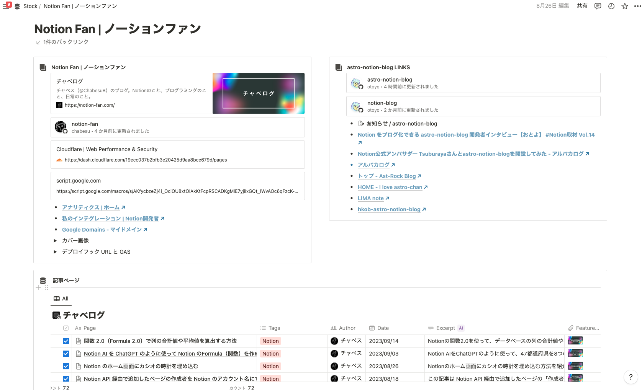Open page update history clock icon
Screen dimensions: 642x390
(x=611, y=6)
